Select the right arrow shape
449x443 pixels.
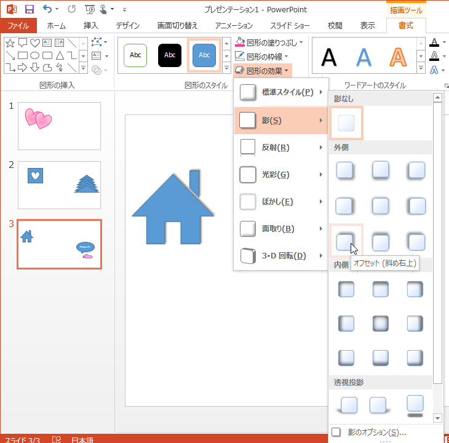click(23, 68)
